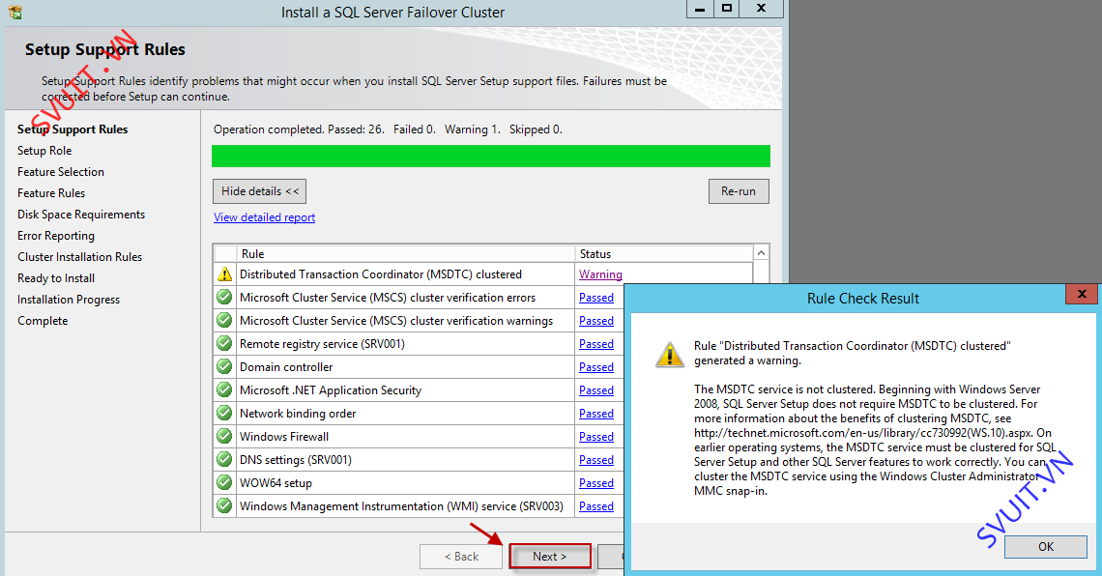Click the Rule column header
The height and width of the screenshot is (576, 1102).
point(406,253)
